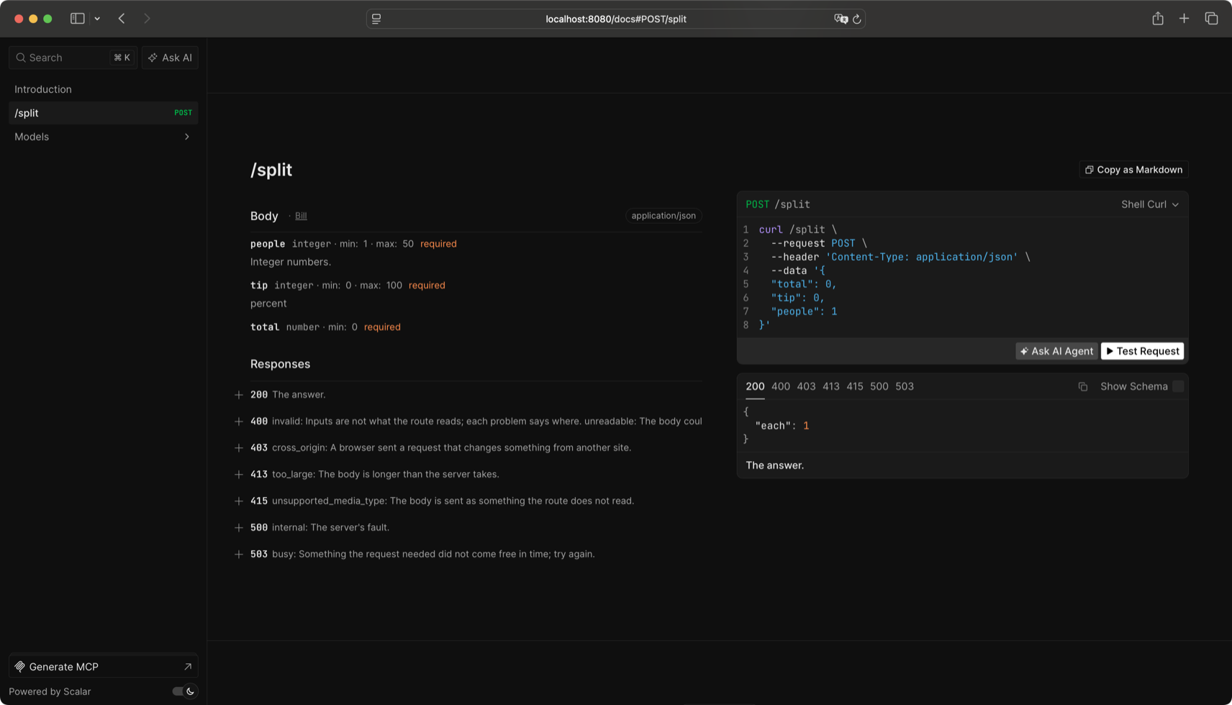Open the page settings icon in address bar
This screenshot has width=1232, height=705.
click(376, 19)
